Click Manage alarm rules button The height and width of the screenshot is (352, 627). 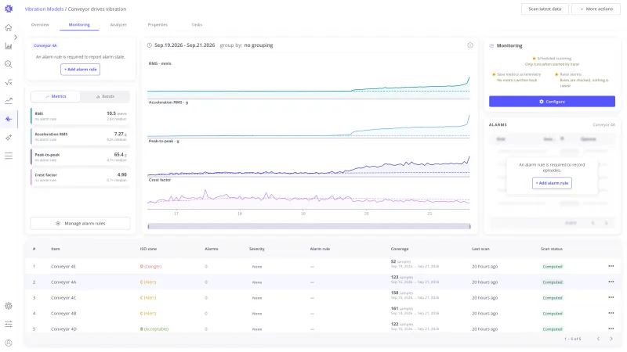81,224
